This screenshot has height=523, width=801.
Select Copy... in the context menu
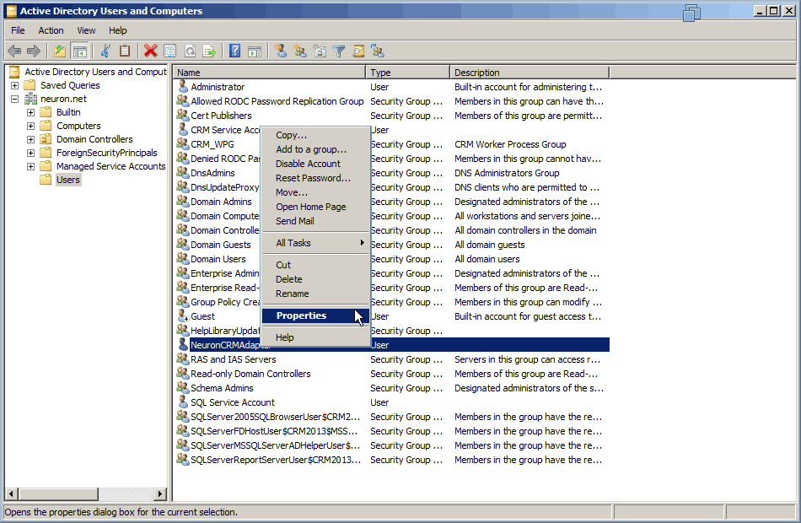(315, 135)
